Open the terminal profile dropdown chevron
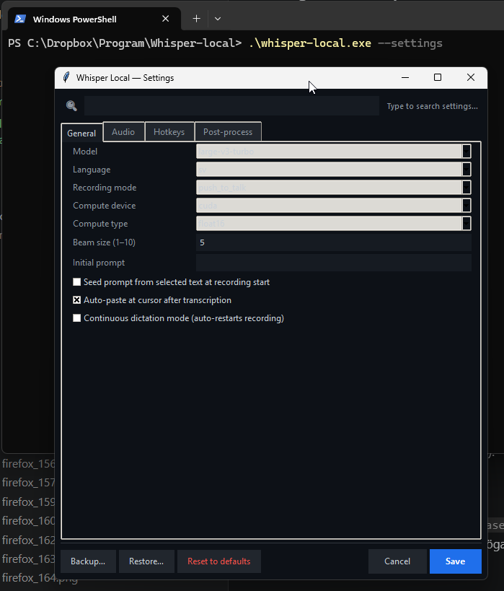Image resolution: width=504 pixels, height=591 pixels. point(218,19)
